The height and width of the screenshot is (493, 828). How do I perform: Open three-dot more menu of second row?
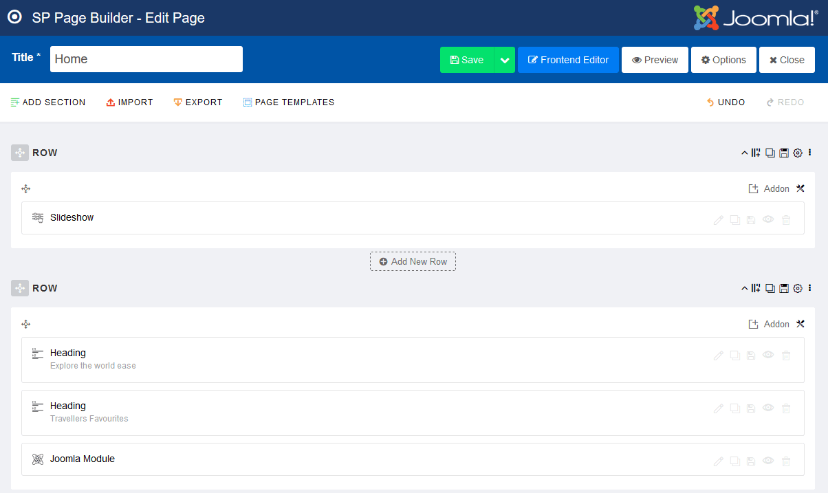click(810, 288)
